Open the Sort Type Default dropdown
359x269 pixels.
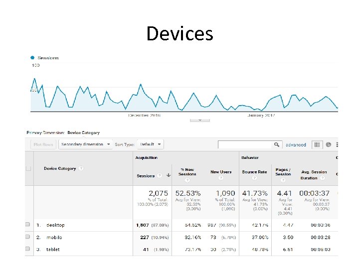click(150, 144)
